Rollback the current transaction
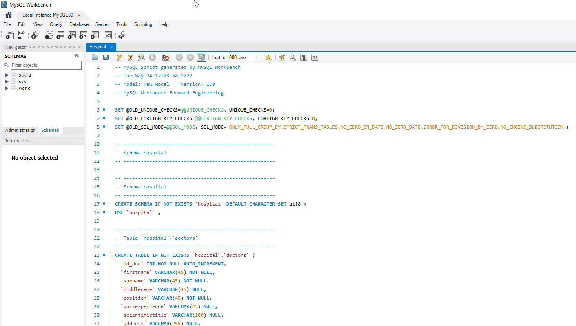576x326 pixels. [190, 57]
